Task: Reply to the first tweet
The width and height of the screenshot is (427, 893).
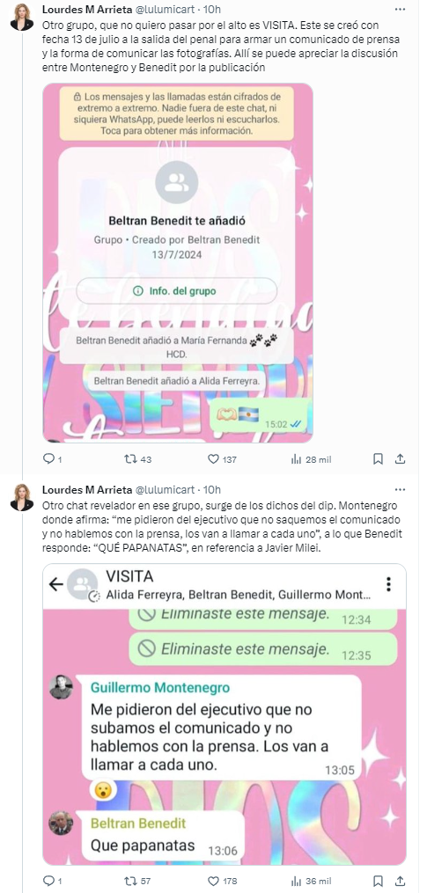Action: [52, 459]
